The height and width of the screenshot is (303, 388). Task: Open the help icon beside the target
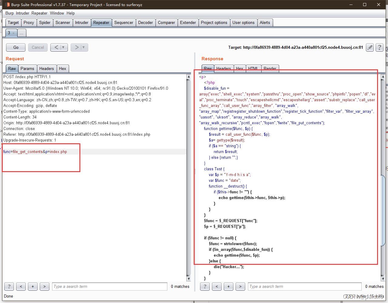[379, 48]
